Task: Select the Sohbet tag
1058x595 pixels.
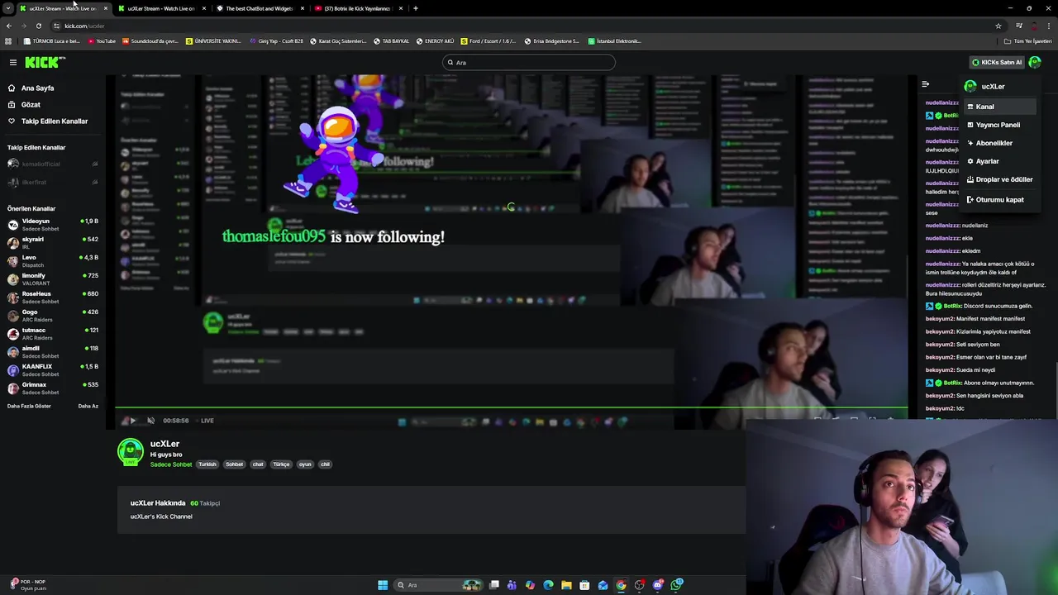Action: point(235,464)
